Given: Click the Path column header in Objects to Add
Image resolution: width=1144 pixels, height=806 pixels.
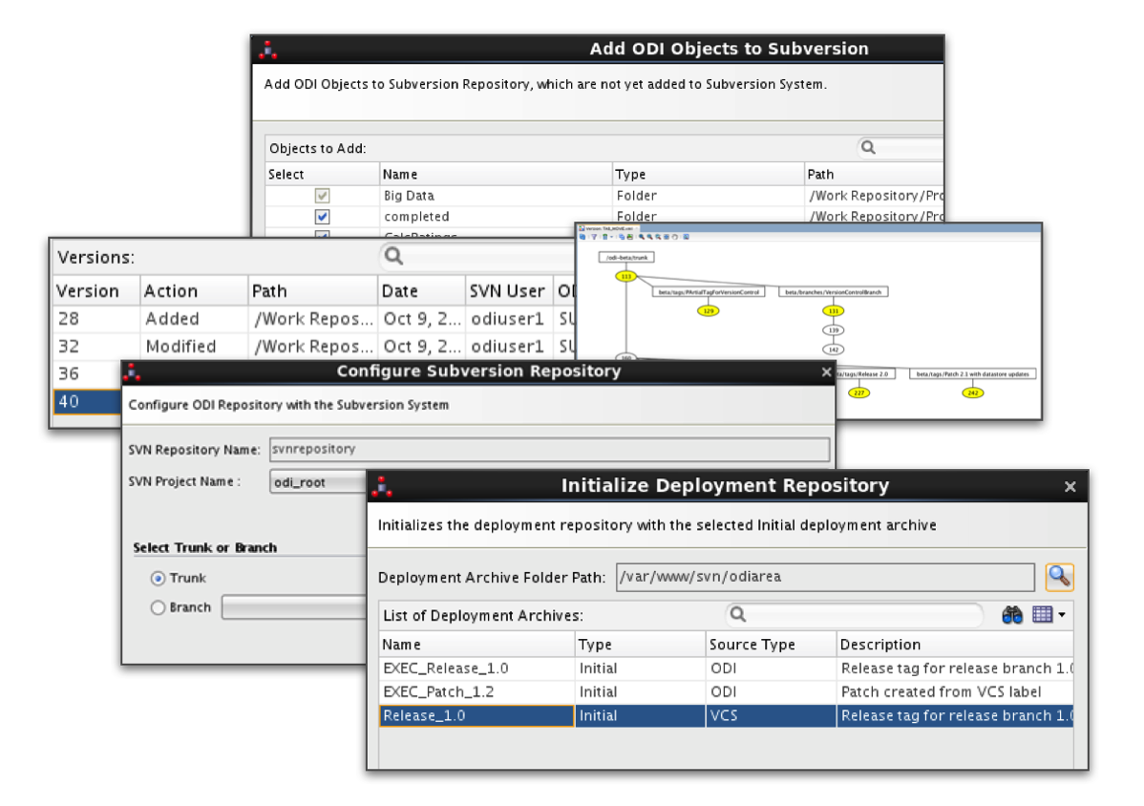Looking at the screenshot, I should 874,175.
